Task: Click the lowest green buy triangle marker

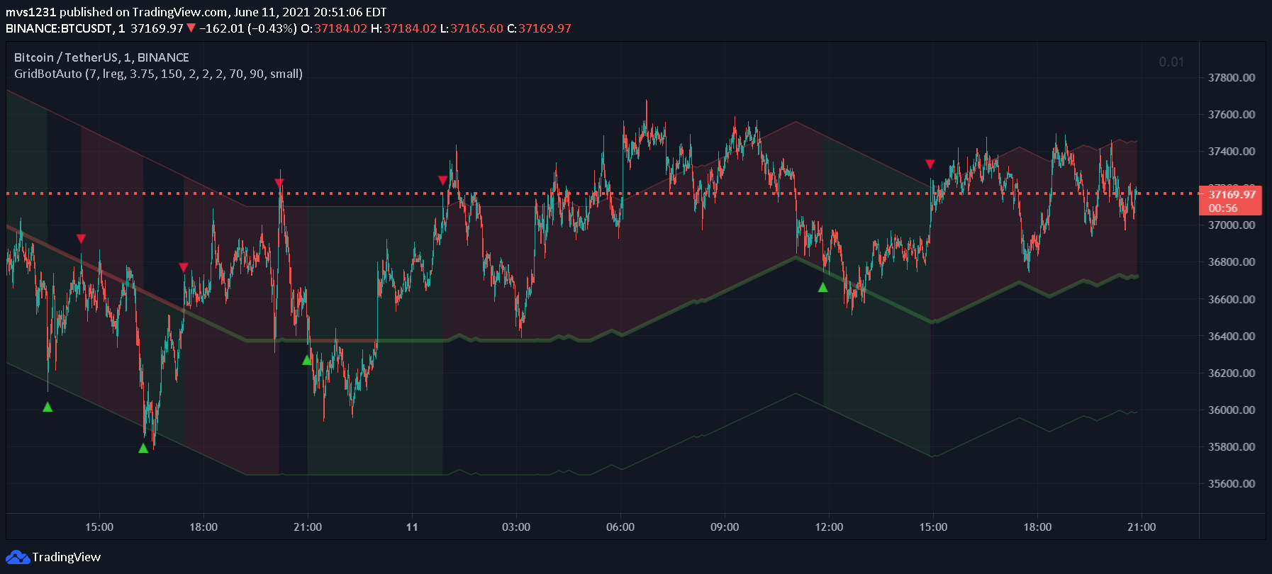Action: click(x=143, y=448)
